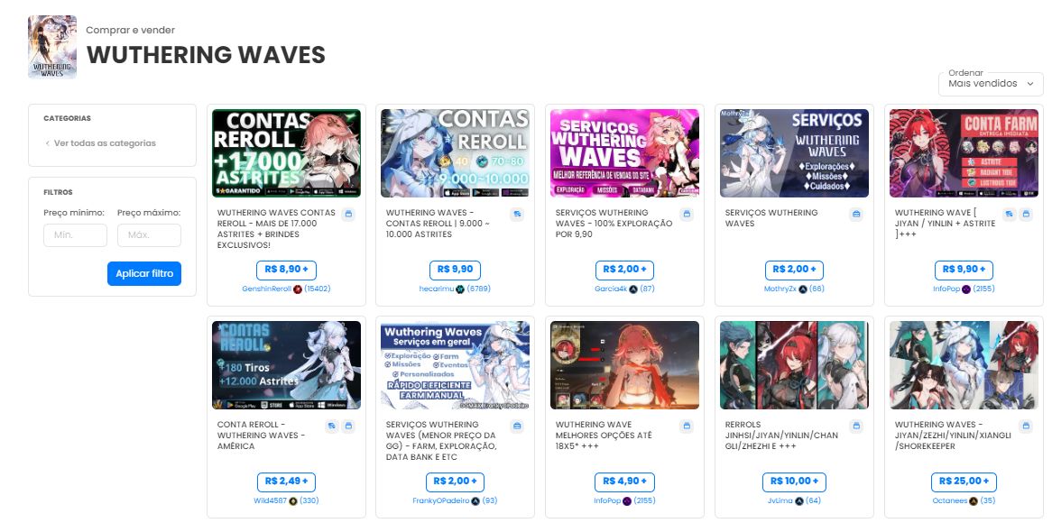1052x523 pixels.
Task: Click the Preço mínimo input field
Action: [75, 235]
